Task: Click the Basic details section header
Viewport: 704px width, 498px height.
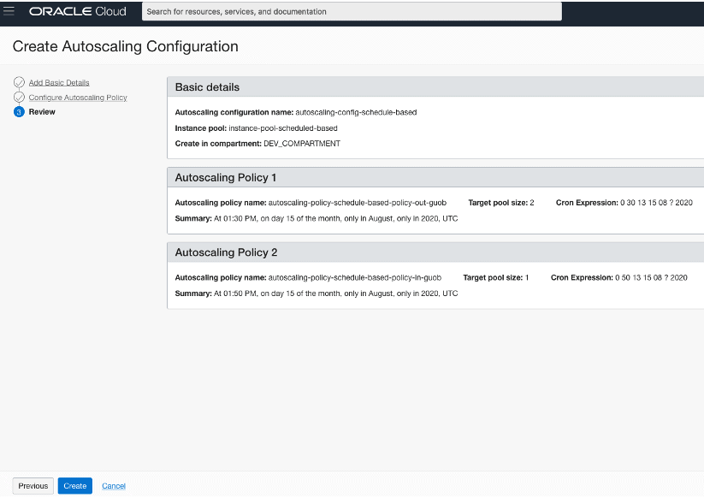Action: click(x=207, y=87)
